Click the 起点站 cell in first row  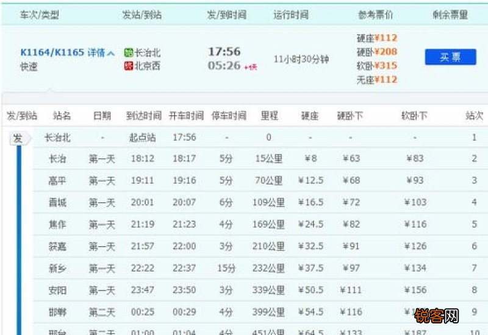tap(143, 138)
